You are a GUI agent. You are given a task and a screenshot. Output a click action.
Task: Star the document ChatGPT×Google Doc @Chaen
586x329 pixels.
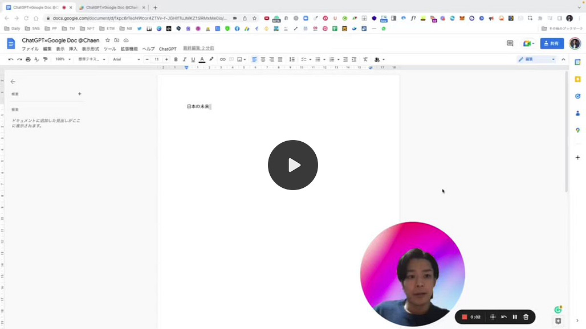(x=108, y=40)
